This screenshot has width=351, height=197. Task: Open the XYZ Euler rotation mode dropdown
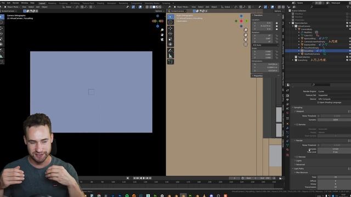coord(265,45)
